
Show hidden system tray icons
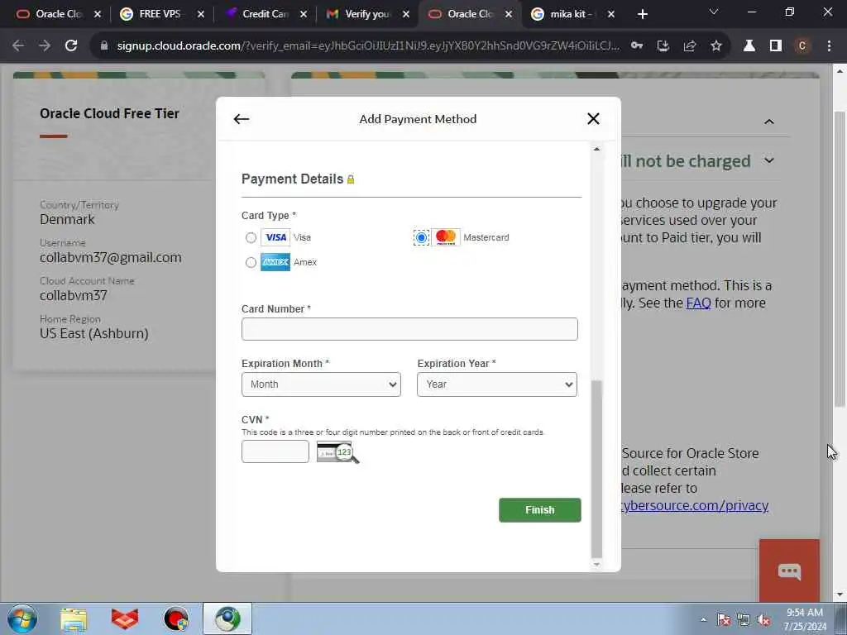[x=703, y=620]
